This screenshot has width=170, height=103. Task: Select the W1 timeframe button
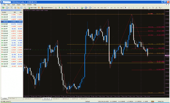(x=118, y=8)
